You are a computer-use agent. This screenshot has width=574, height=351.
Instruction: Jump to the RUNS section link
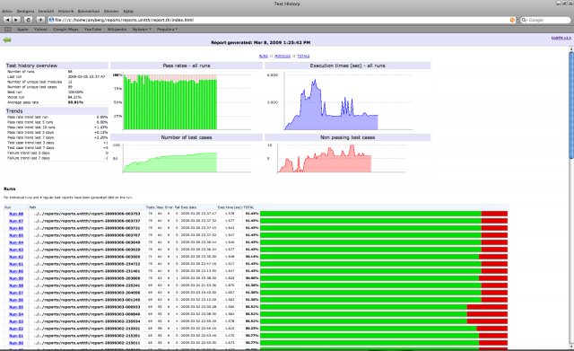pos(263,56)
